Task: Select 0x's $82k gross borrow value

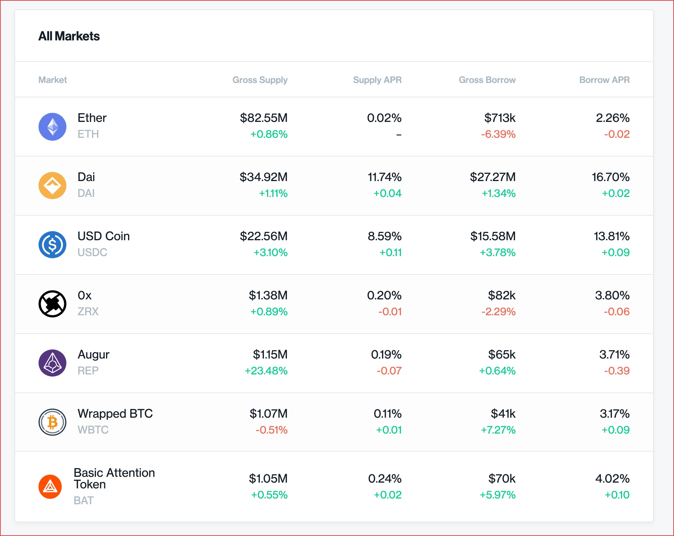Action: (502, 295)
